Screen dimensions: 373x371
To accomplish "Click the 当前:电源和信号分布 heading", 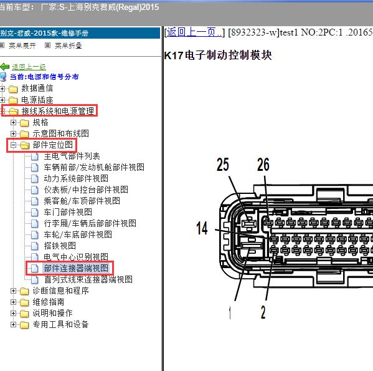I will coord(44,77).
